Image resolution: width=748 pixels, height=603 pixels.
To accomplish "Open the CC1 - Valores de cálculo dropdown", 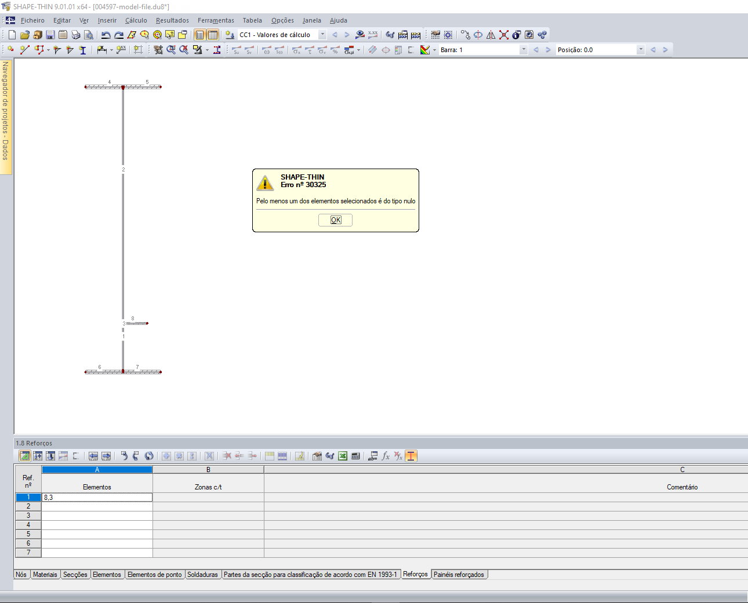I will tap(322, 35).
